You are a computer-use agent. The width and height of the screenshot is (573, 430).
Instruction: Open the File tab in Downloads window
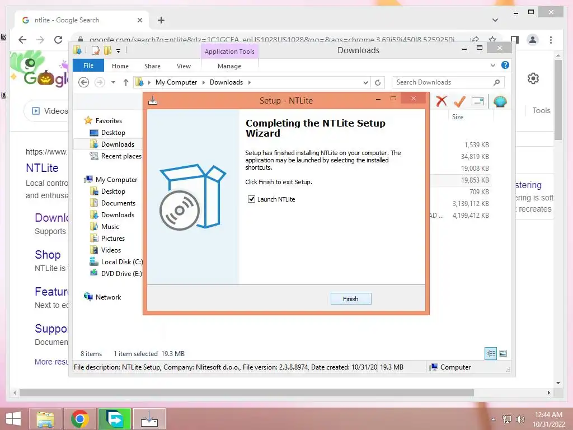coord(88,66)
